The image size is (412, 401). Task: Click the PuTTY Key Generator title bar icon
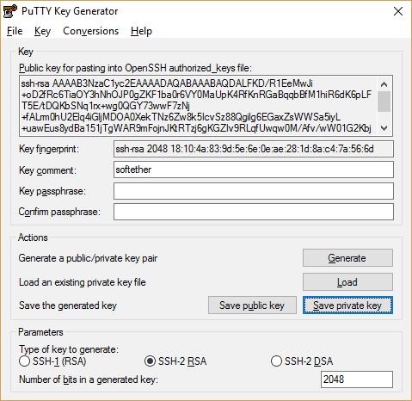(x=10, y=11)
